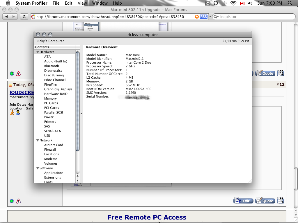Select Applications under Software
Image resolution: width=298 pixels, height=223 pixels.
(54, 173)
